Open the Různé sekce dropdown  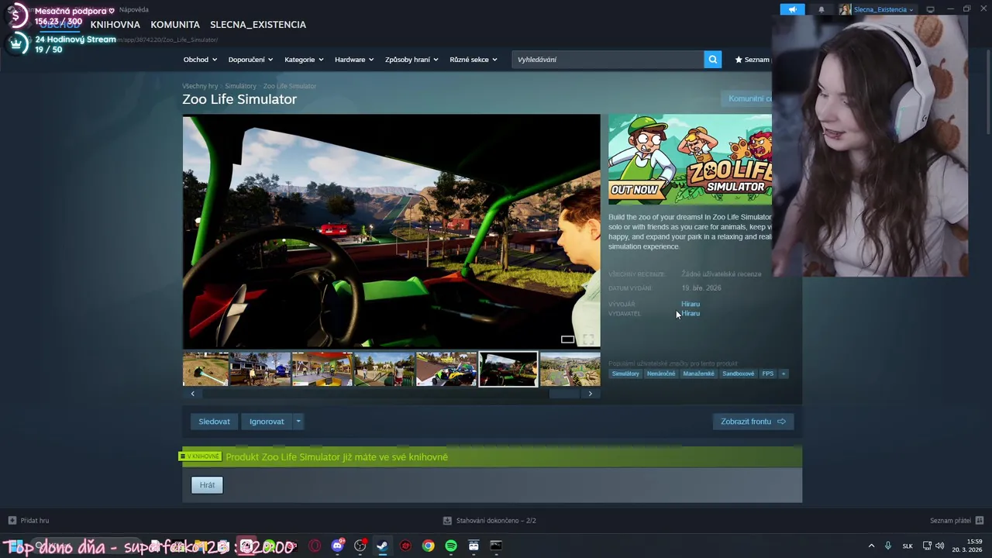[473, 60]
